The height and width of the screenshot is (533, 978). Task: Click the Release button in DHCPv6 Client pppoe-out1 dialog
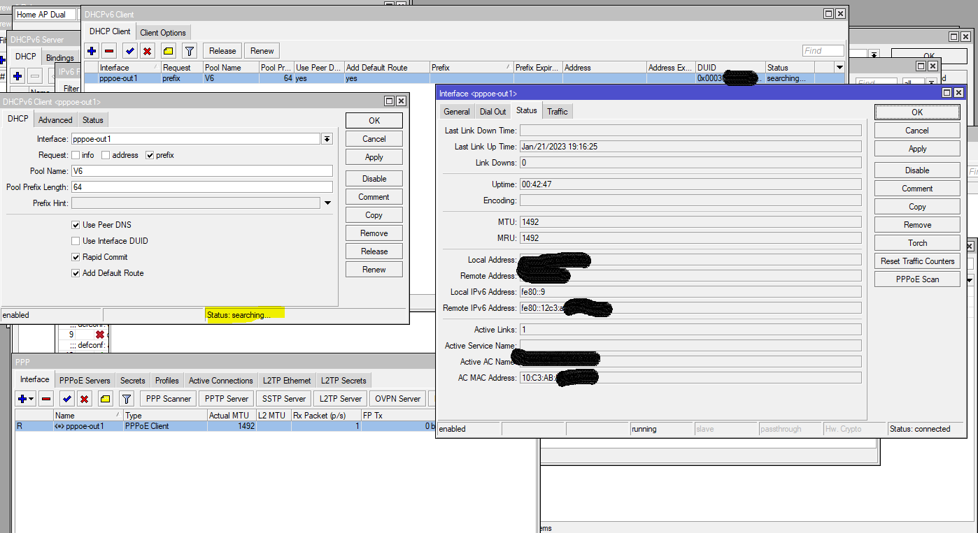pos(374,251)
